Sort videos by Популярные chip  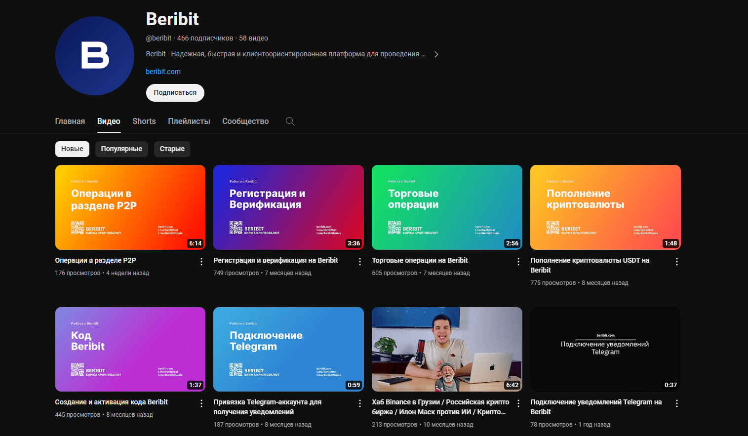click(121, 149)
